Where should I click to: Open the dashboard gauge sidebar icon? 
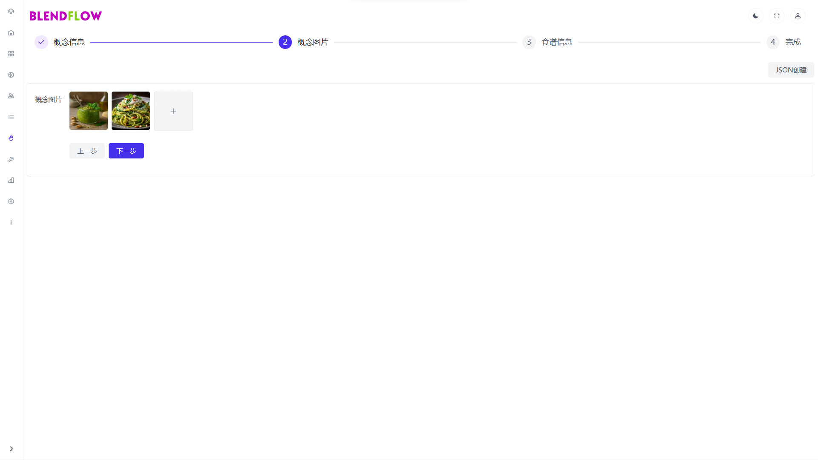11,11
